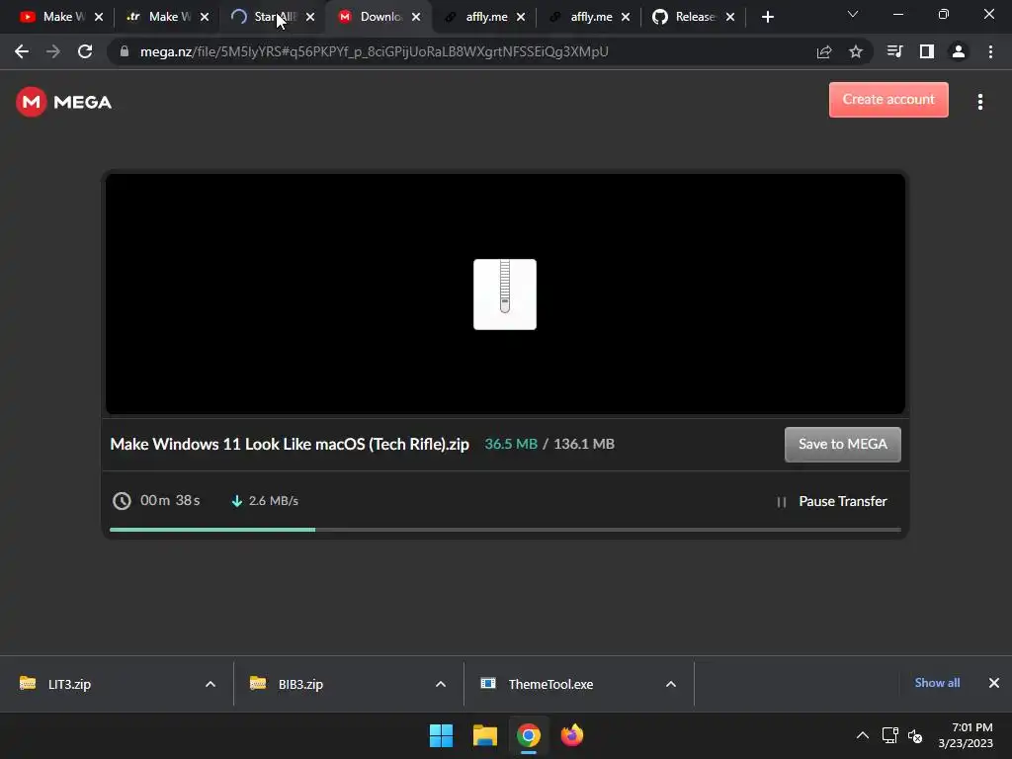Open Chrome profile menu
This screenshot has height=759, width=1012.
click(959, 51)
